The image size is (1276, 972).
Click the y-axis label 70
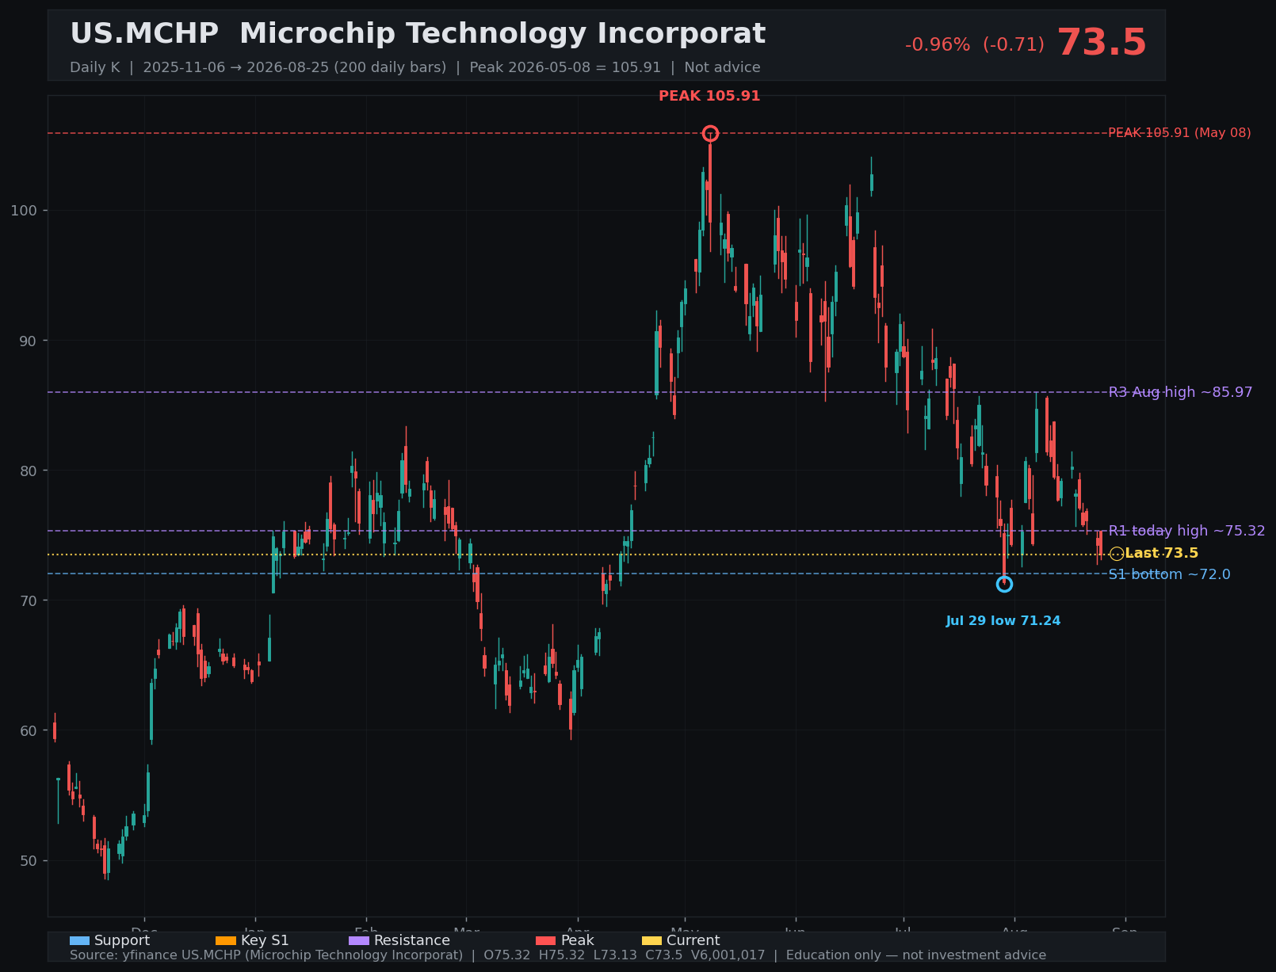(29, 600)
